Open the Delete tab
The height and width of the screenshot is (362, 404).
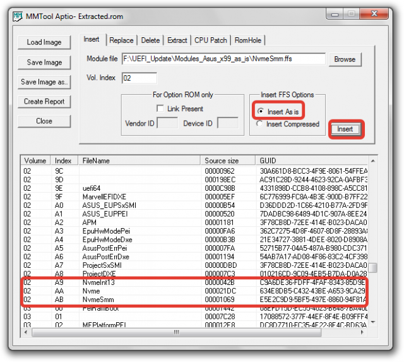pos(150,40)
